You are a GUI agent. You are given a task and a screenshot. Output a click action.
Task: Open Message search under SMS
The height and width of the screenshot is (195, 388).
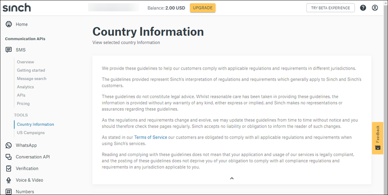click(x=31, y=79)
